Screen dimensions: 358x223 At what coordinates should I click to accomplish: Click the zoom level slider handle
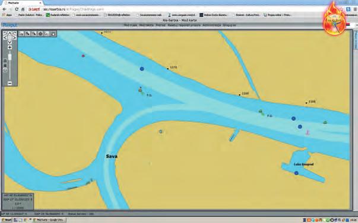[x=10, y=57]
